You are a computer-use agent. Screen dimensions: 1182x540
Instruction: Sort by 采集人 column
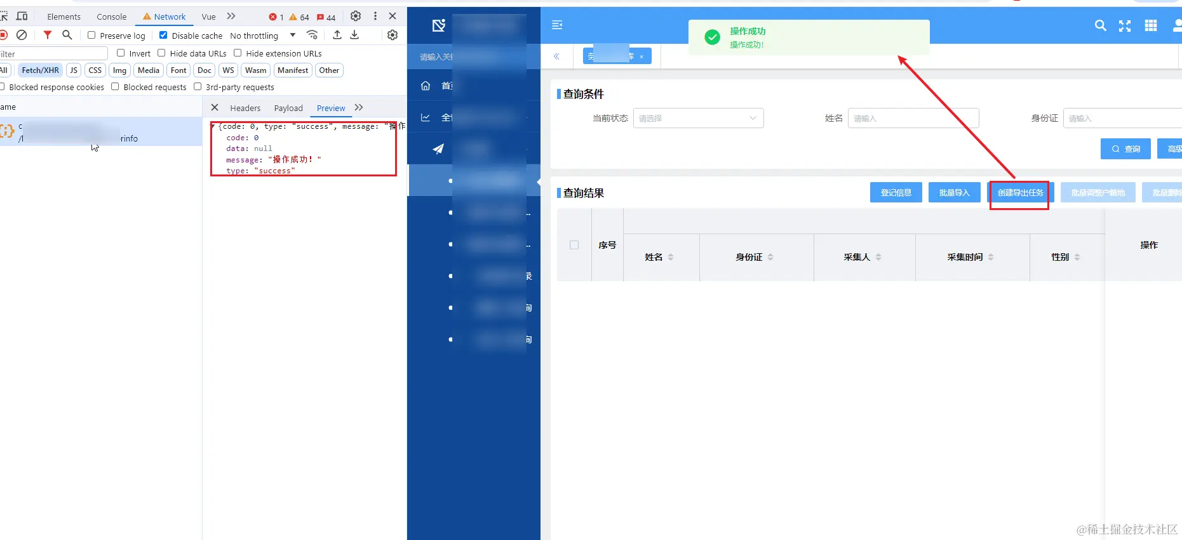[x=878, y=257]
